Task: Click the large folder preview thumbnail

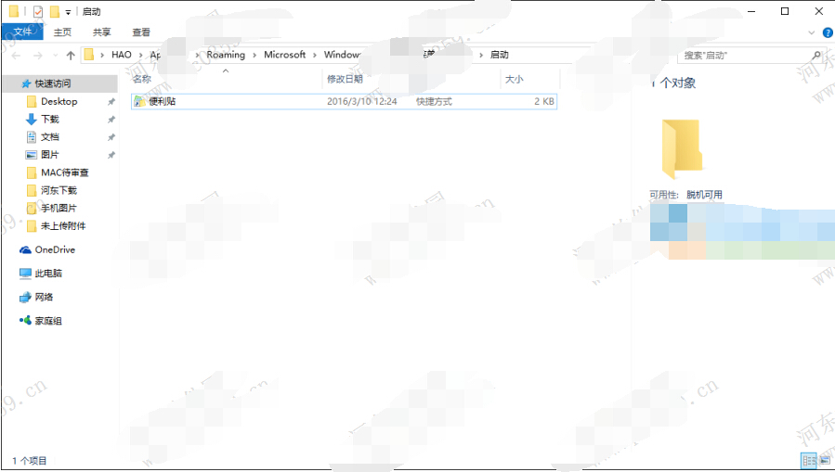Action: [x=681, y=149]
